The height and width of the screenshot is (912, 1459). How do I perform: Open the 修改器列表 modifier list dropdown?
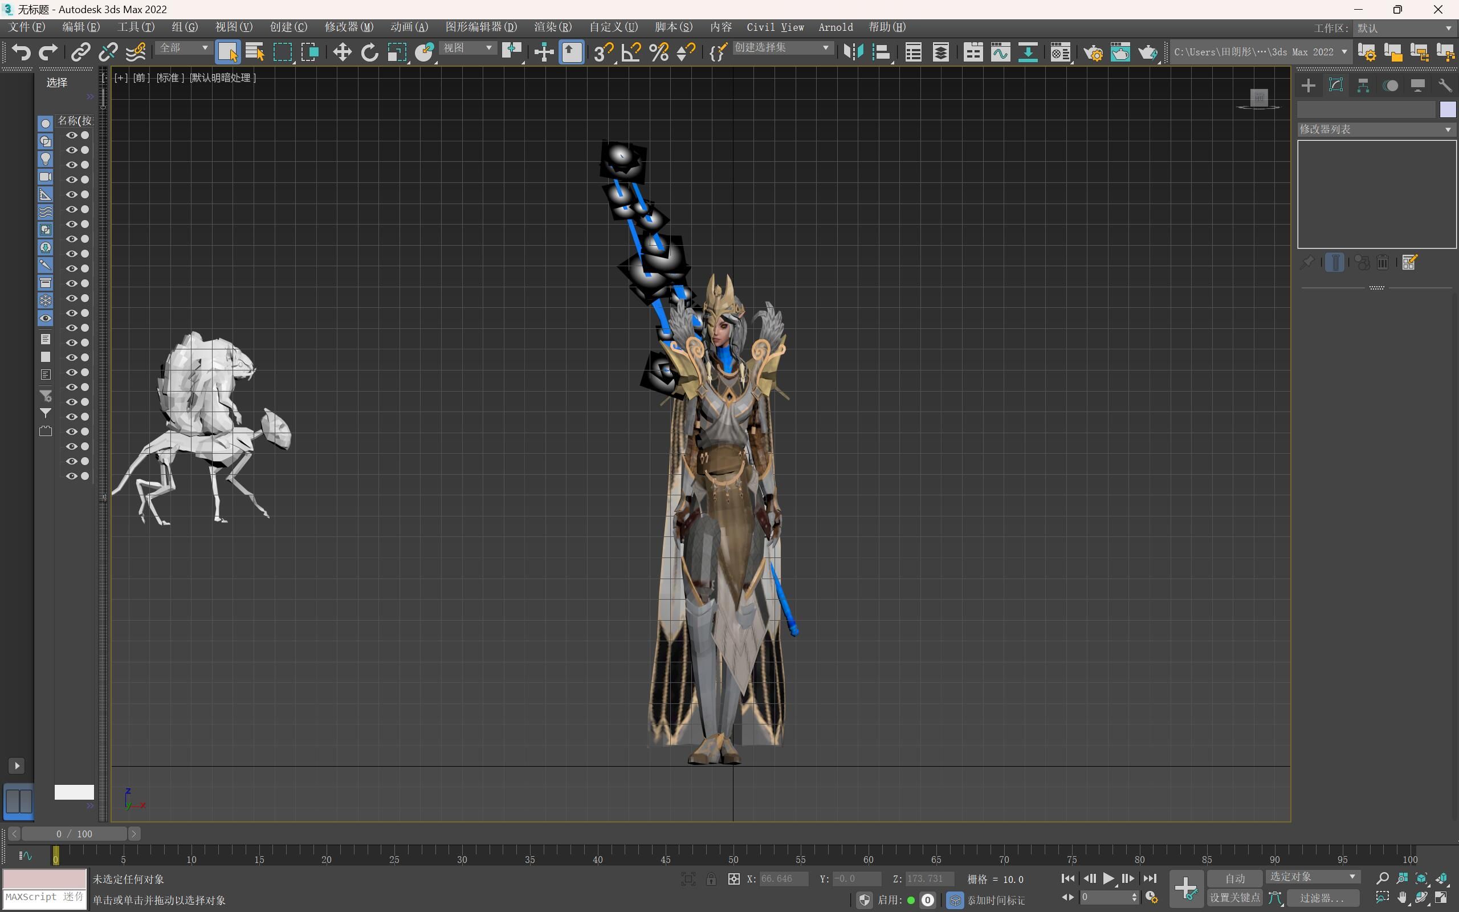pos(1376,129)
